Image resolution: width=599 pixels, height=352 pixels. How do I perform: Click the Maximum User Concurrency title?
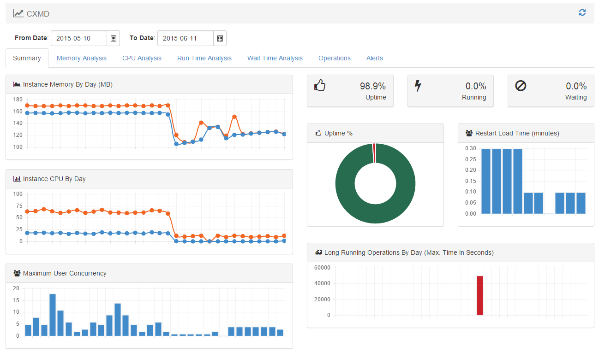pyautogui.click(x=65, y=273)
